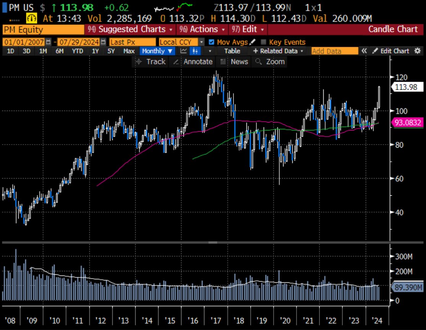Click the gauge icon beside At 13:43

(31, 18)
